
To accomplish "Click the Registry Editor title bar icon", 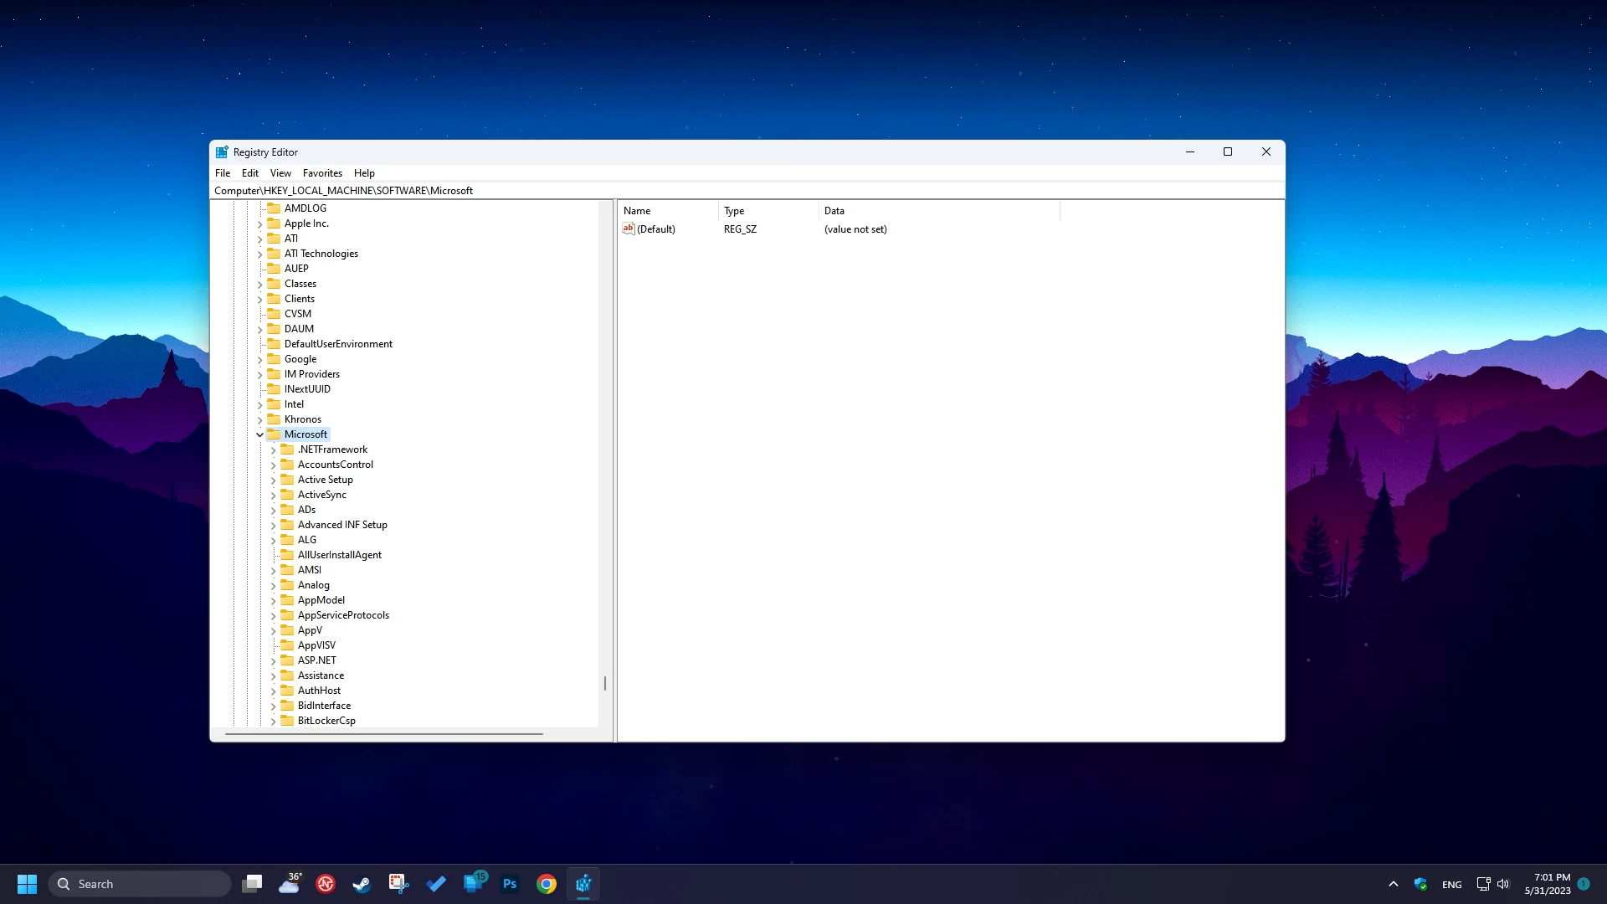I will click(222, 152).
